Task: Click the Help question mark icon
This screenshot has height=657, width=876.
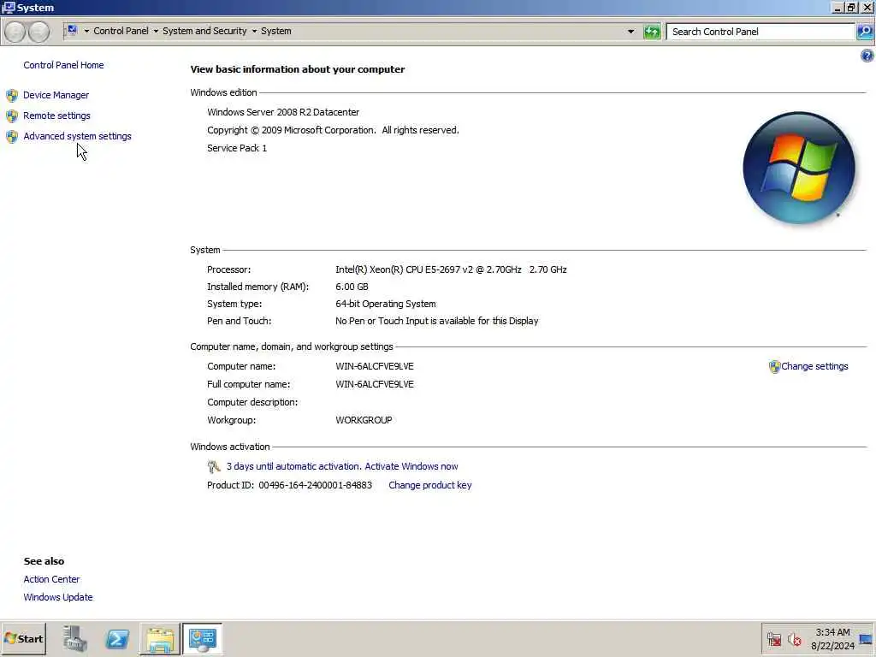Action: tap(867, 56)
